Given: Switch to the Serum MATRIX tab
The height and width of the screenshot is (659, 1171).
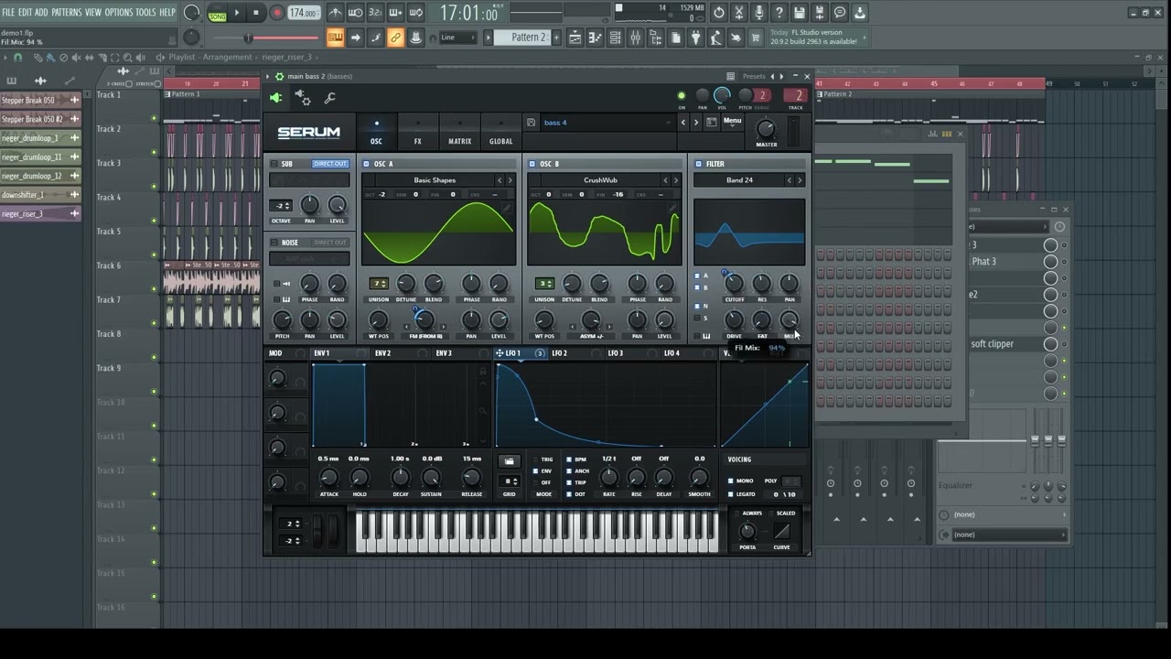Looking at the screenshot, I should coord(459,132).
